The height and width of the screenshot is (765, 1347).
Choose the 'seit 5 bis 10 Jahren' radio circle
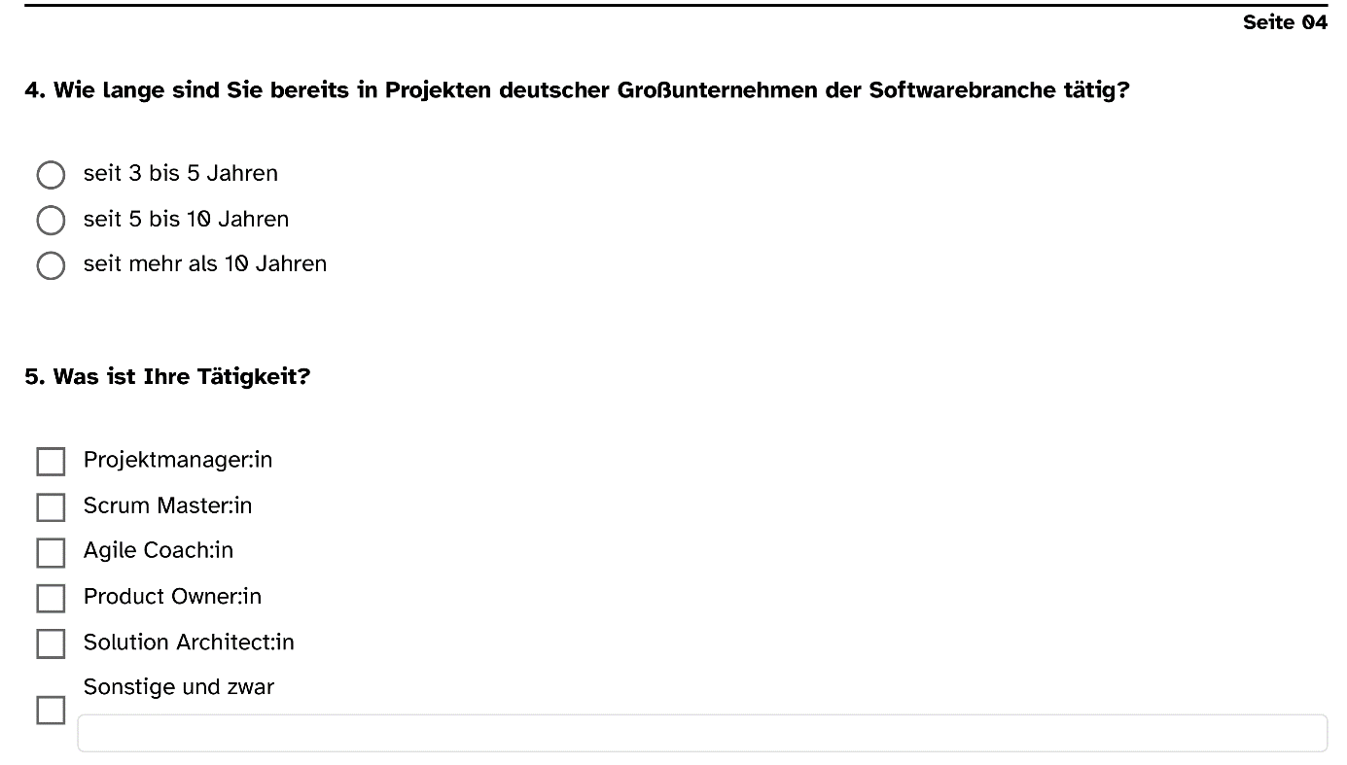[x=51, y=221]
